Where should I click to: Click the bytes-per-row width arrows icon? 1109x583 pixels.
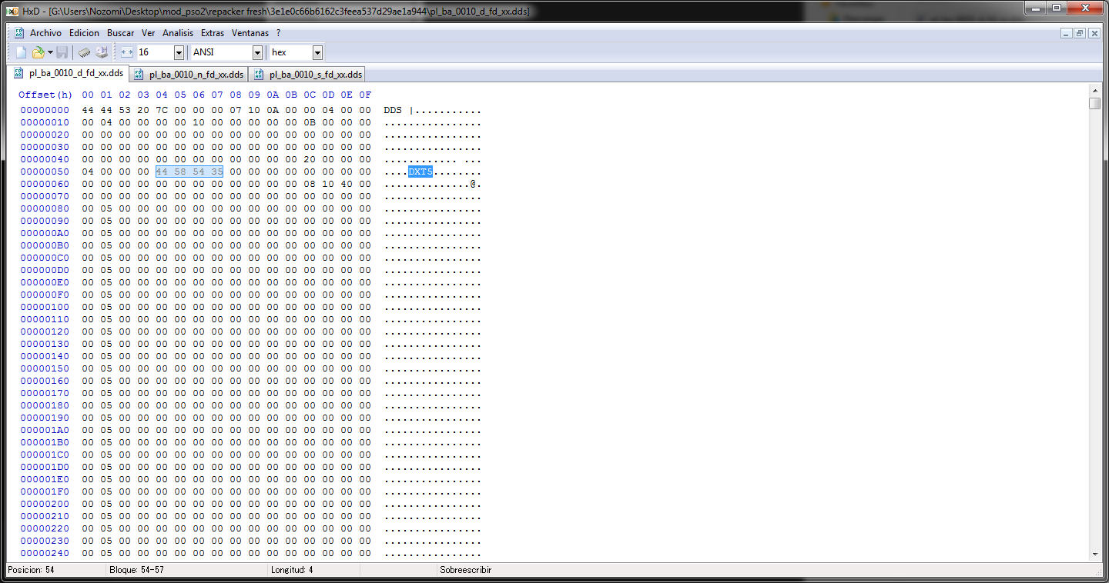coord(127,52)
